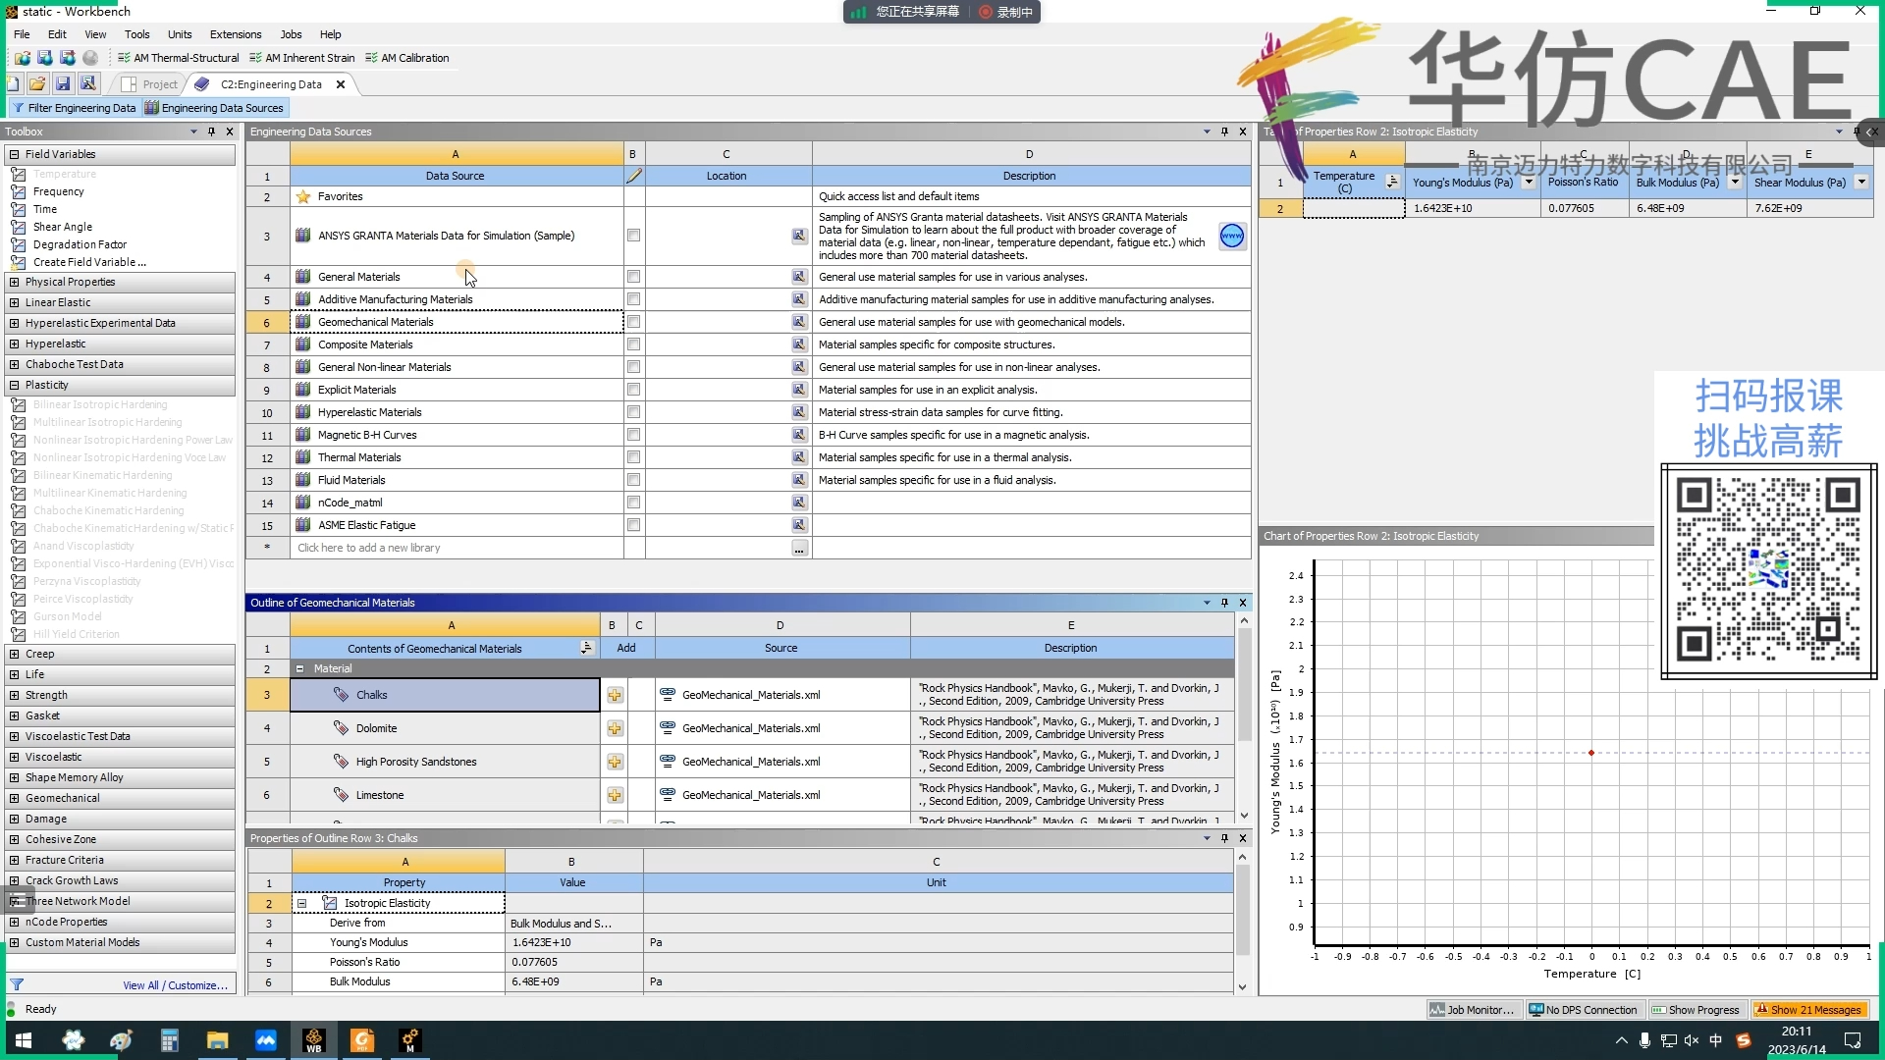This screenshot has width=1885, height=1060.
Task: Enable edit checkbox for General Materials
Action: click(633, 277)
